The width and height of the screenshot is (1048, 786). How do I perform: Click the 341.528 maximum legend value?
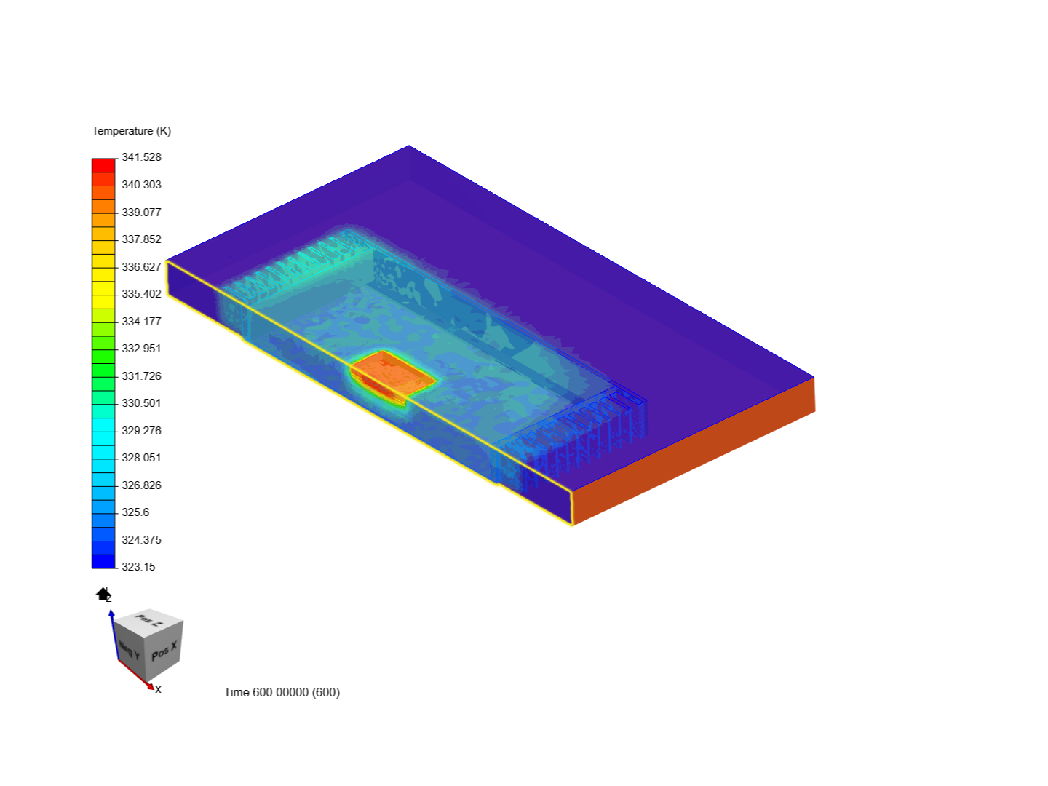tap(141, 157)
